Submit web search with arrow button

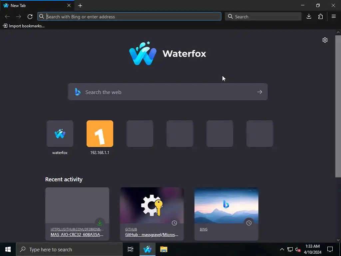point(260,92)
